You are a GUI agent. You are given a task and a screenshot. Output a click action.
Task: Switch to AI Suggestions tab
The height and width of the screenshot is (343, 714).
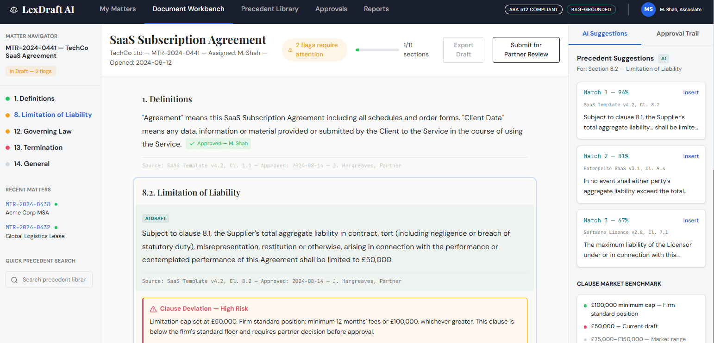tap(605, 34)
